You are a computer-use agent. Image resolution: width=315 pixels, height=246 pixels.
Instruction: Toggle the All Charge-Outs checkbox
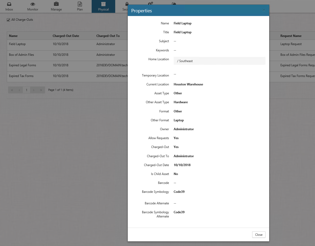tap(8, 20)
